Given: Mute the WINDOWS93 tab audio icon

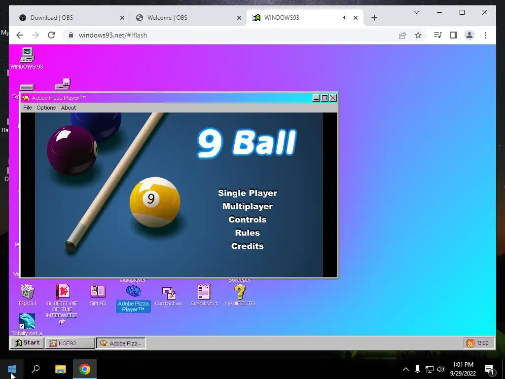Looking at the screenshot, I should coord(345,18).
